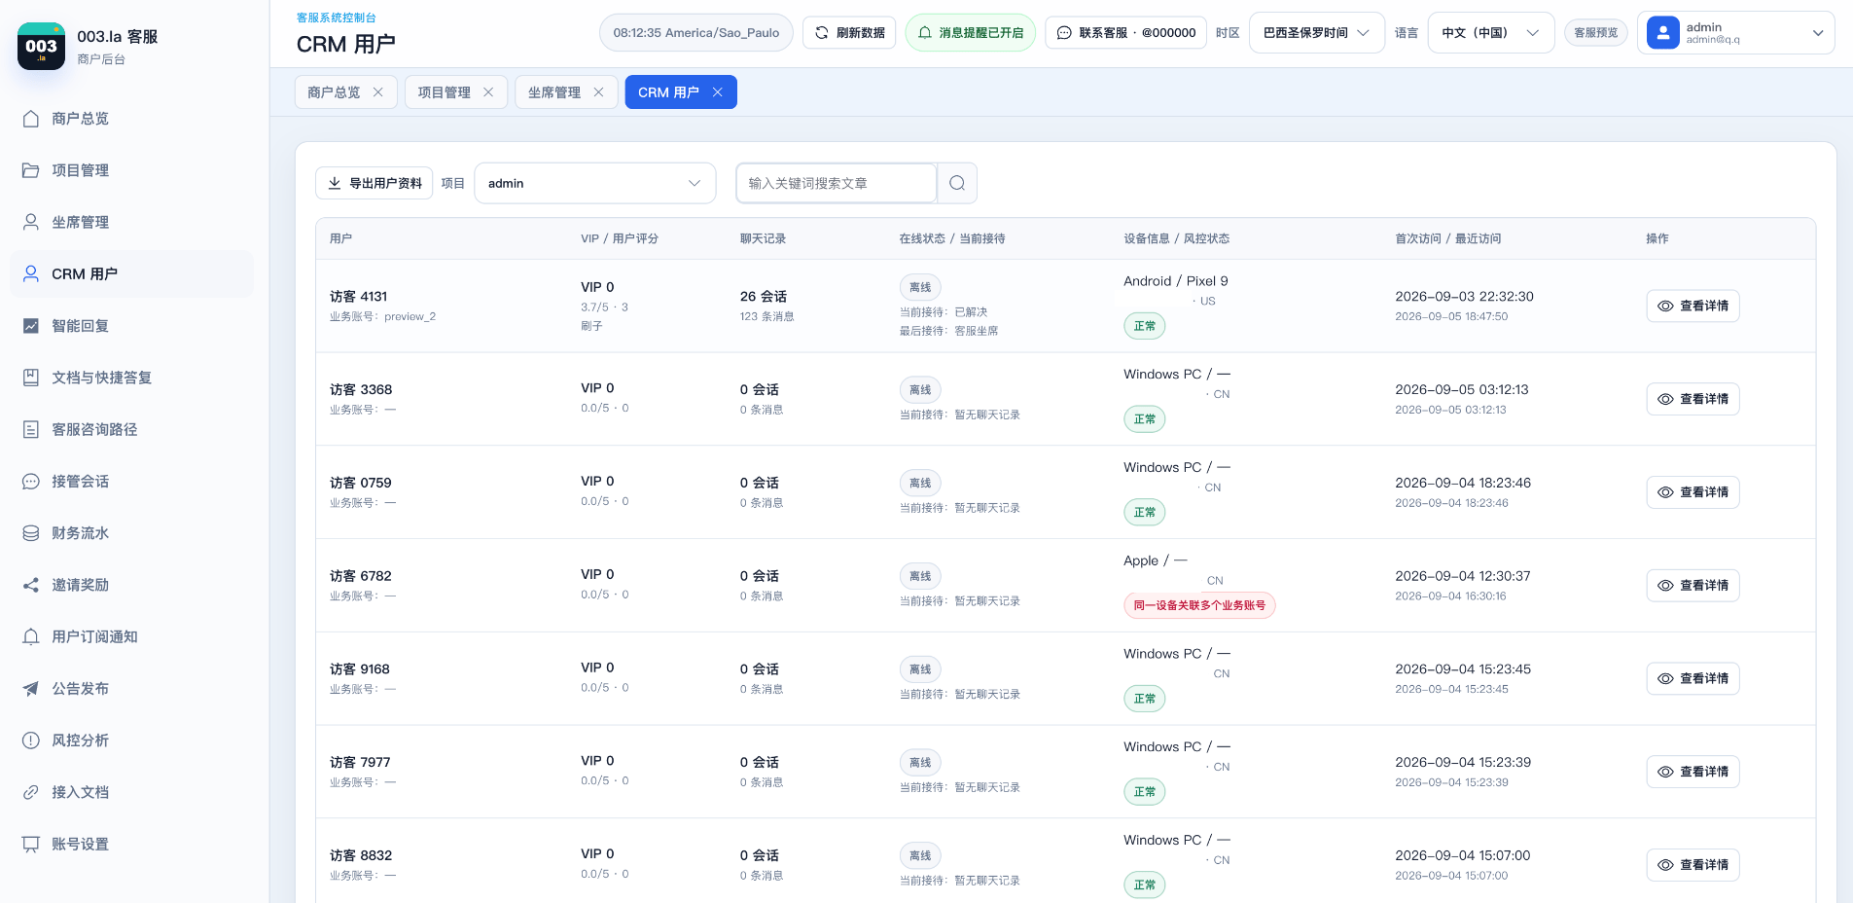Click the 003.la logo icon
The image size is (1853, 903).
click(41, 47)
